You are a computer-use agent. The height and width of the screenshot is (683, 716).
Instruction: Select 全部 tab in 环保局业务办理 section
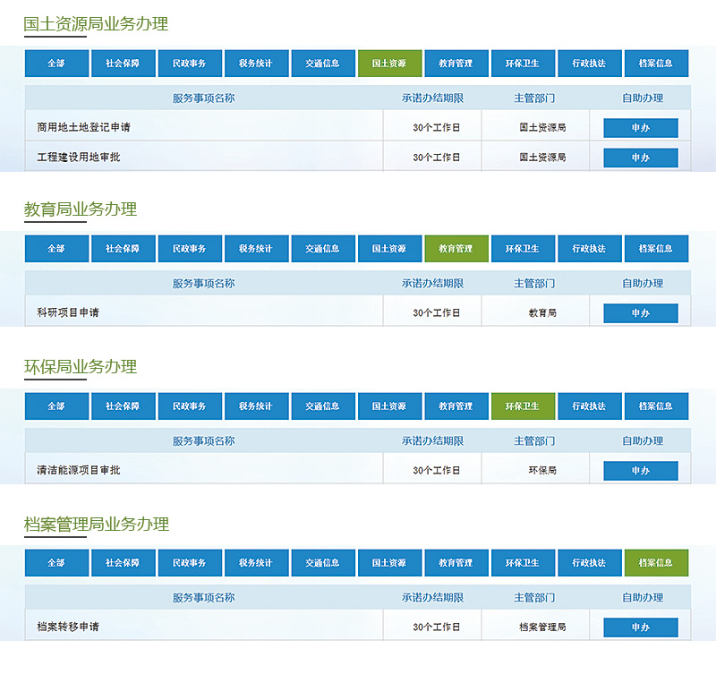[x=56, y=406]
